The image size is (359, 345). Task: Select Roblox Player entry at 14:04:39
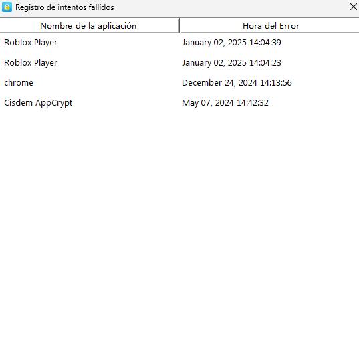click(179, 43)
